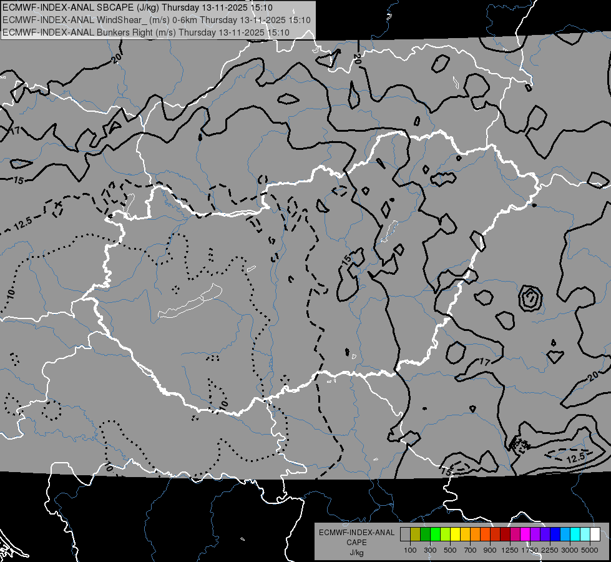Screen dimensions: 611x562
Task: Click the 5000 legend value
Action: pos(590,550)
